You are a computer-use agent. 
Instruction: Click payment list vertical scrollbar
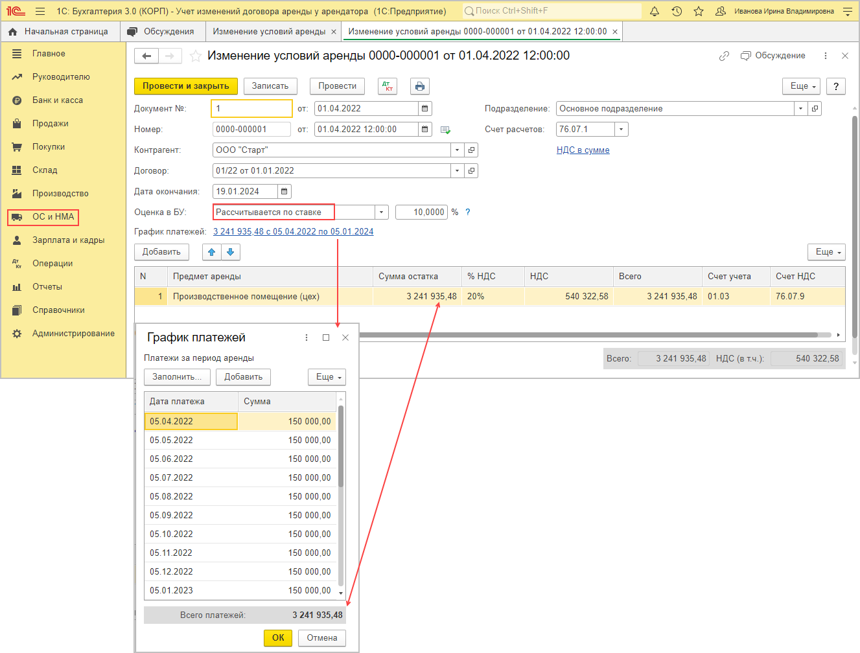[341, 447]
